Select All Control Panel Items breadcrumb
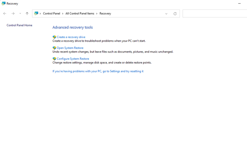 pos(80,13)
